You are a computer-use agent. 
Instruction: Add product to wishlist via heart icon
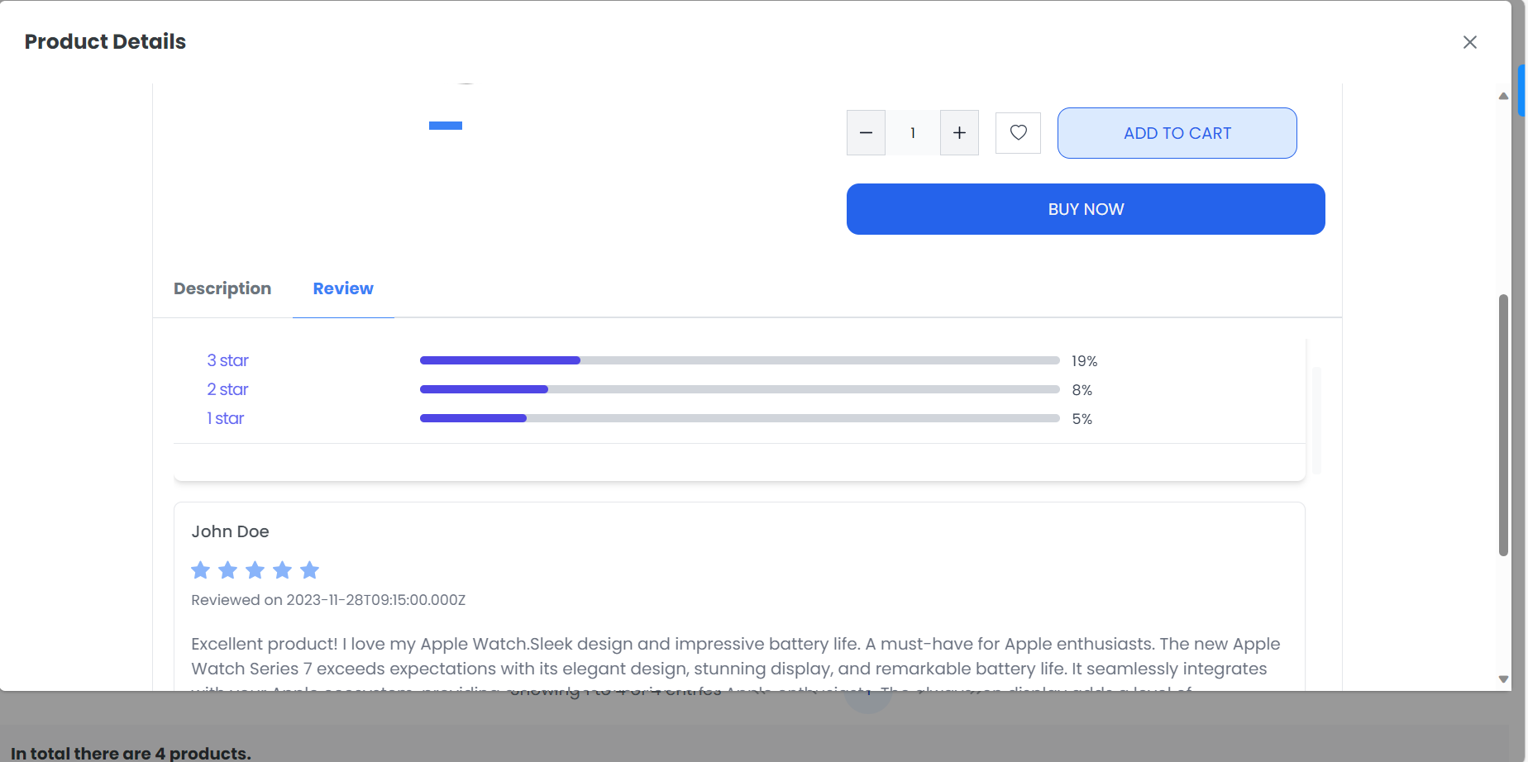click(1018, 132)
